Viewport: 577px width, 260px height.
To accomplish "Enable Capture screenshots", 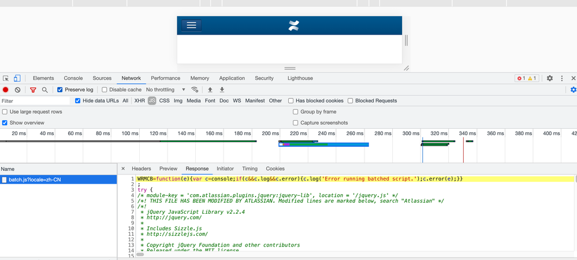I will click(x=296, y=122).
